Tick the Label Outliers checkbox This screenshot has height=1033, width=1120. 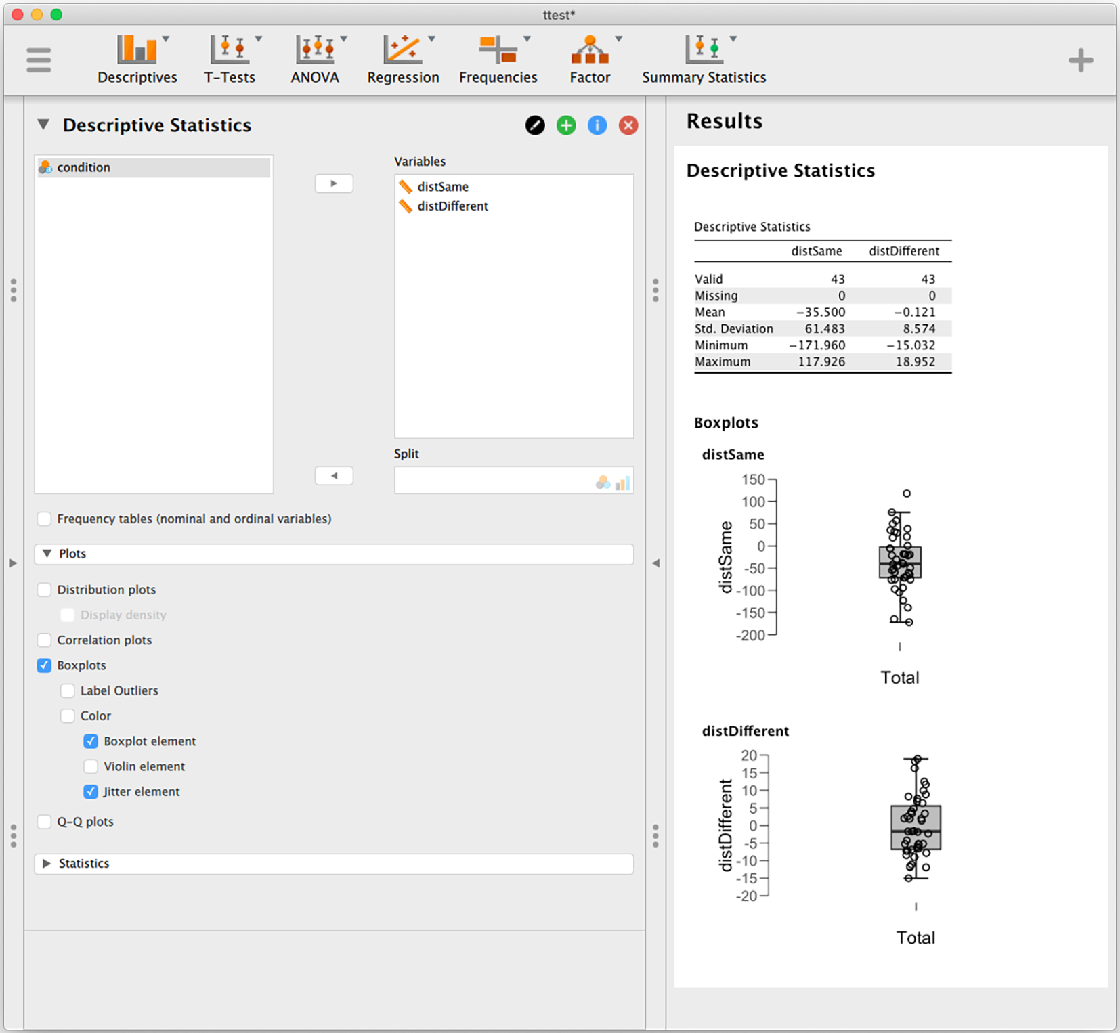click(x=68, y=690)
